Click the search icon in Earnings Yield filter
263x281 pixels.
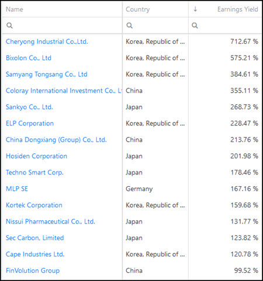(x=195, y=25)
